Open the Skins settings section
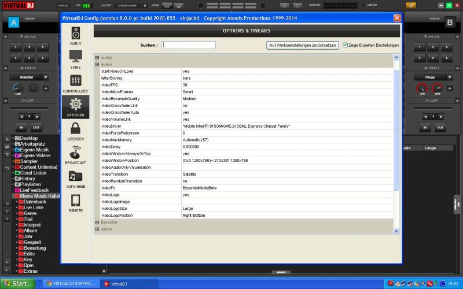Screen dimensions: 463x289 coord(75,60)
